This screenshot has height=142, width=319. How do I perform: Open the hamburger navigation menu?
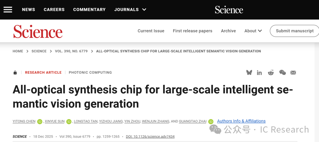pyautogui.click(x=8, y=9)
